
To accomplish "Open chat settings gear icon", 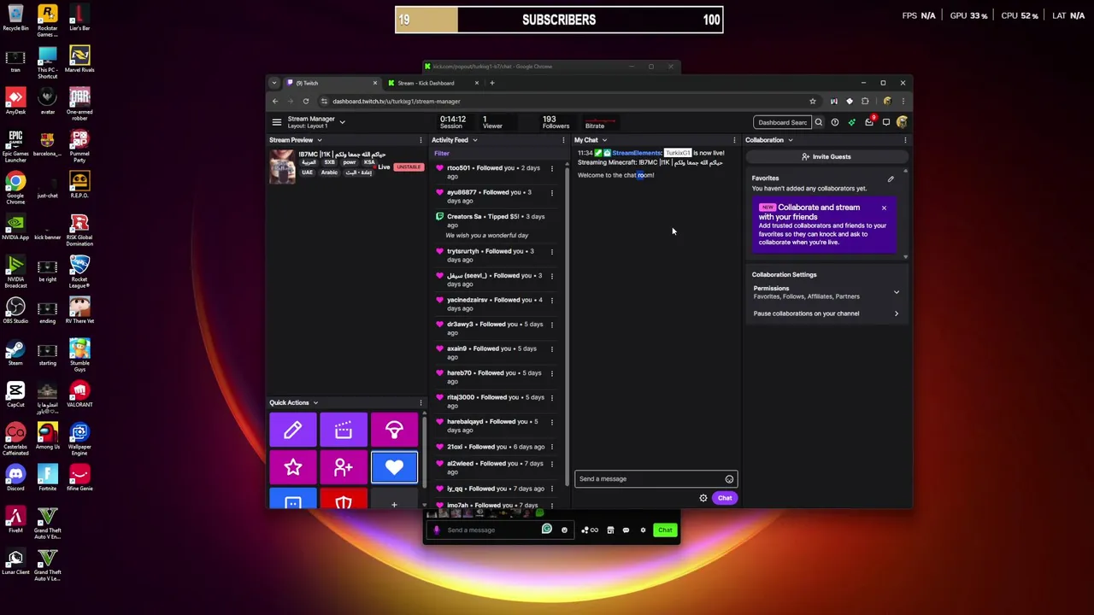I will [703, 498].
